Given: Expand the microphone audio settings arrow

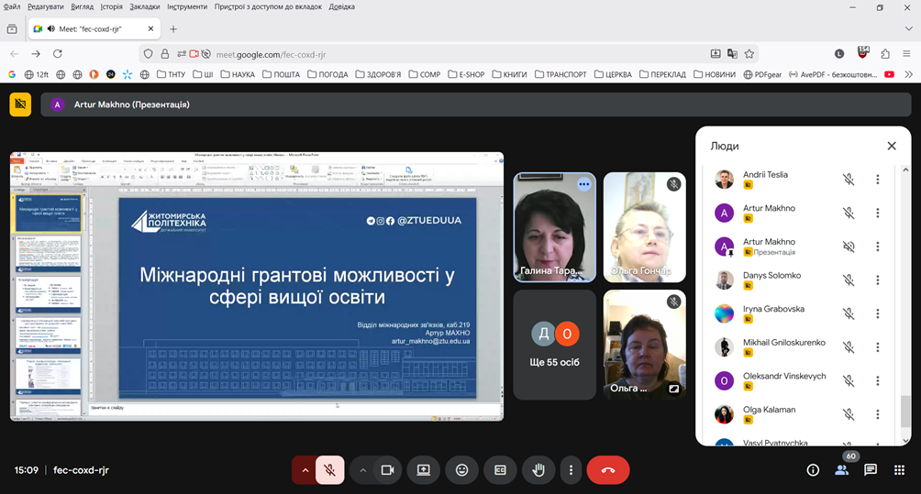Looking at the screenshot, I should [x=305, y=470].
